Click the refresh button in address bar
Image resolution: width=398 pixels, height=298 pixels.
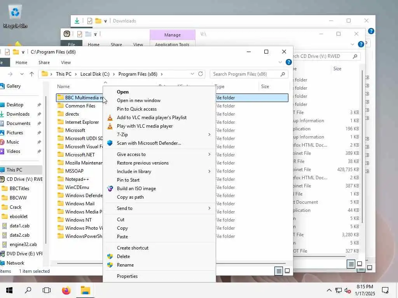click(201, 74)
